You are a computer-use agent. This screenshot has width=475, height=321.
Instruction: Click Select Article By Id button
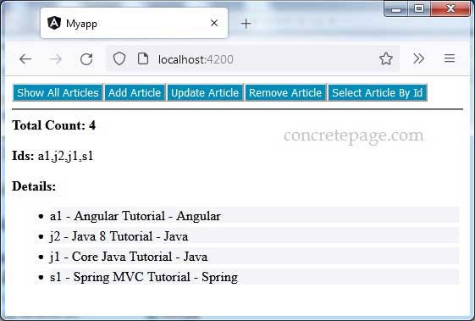point(377,92)
